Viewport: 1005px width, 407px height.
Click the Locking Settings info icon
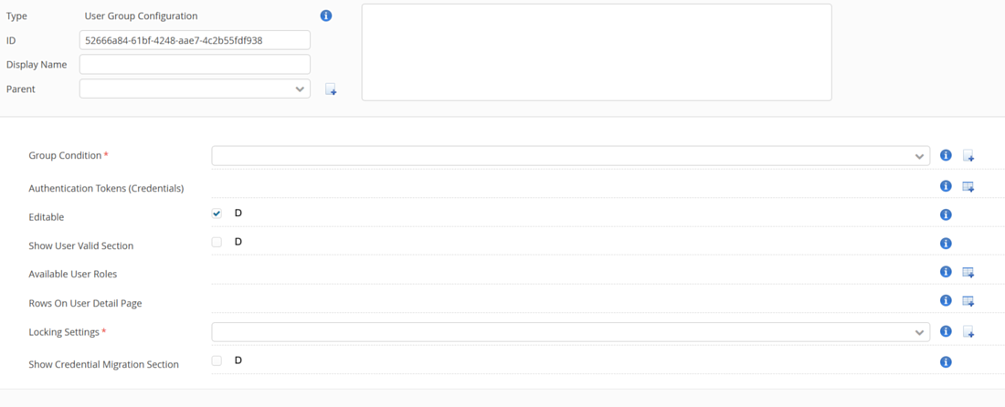click(946, 331)
